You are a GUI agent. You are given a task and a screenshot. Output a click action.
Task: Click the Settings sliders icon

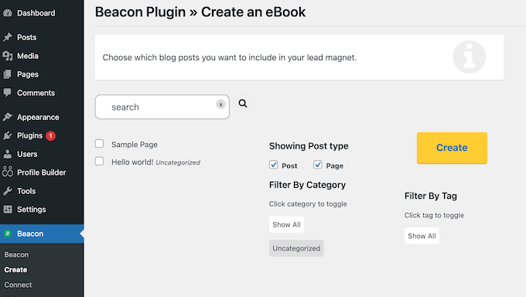(8, 210)
